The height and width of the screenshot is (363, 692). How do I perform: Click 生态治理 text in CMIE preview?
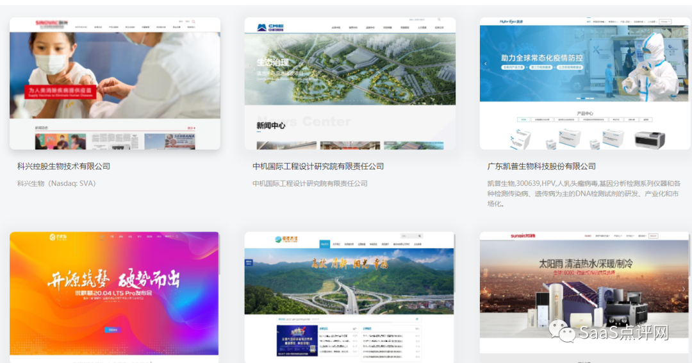coord(273,62)
